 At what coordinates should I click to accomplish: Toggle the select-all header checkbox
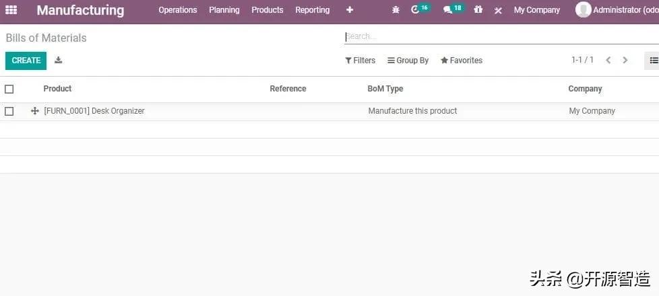pos(9,89)
